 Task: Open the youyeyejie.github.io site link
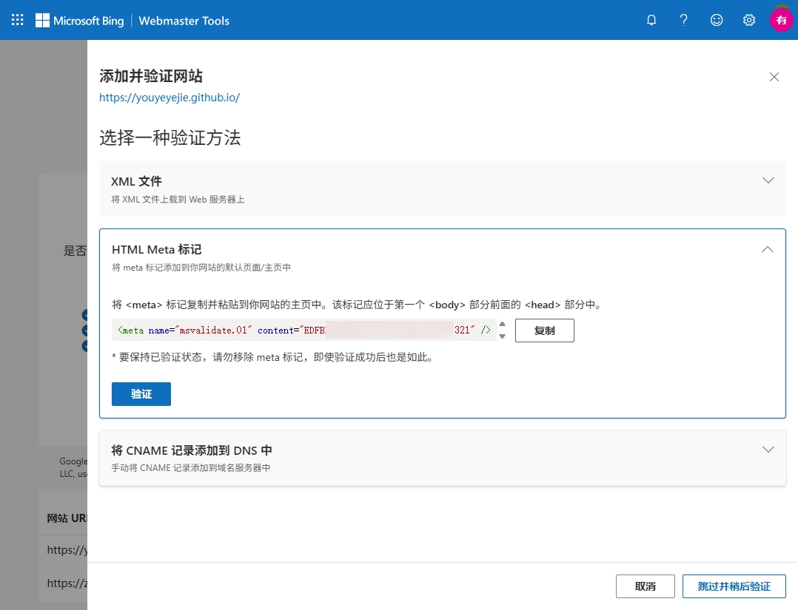click(170, 97)
